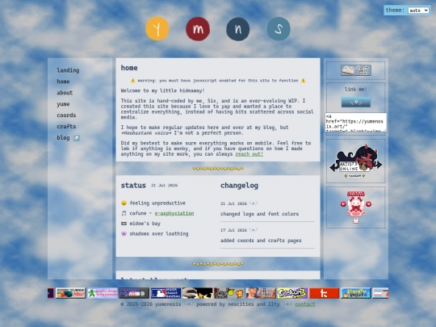Open the blog link in sidebar

[64, 137]
